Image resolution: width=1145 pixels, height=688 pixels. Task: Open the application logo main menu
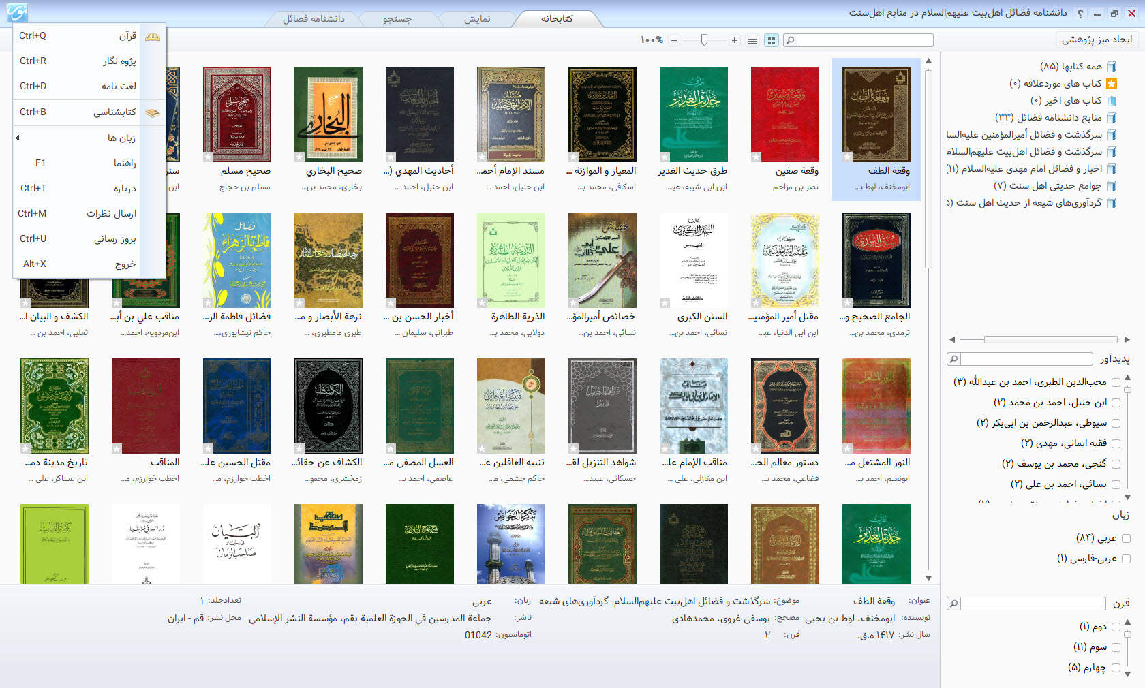point(17,12)
